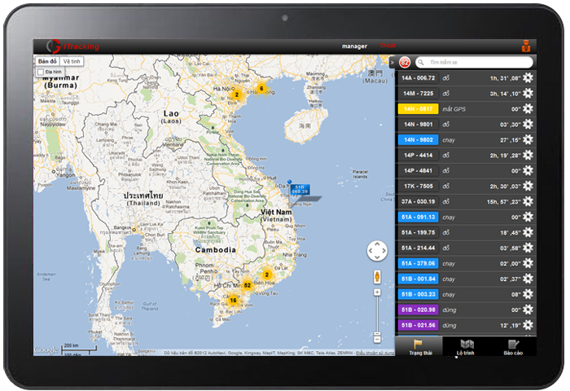Open settings gear for vehicle 14M - 7225
The width and height of the screenshot is (570, 391).
(x=528, y=94)
